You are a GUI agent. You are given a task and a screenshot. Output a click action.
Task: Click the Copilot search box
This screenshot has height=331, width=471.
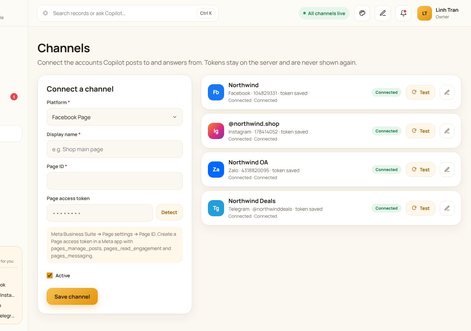pos(128,13)
